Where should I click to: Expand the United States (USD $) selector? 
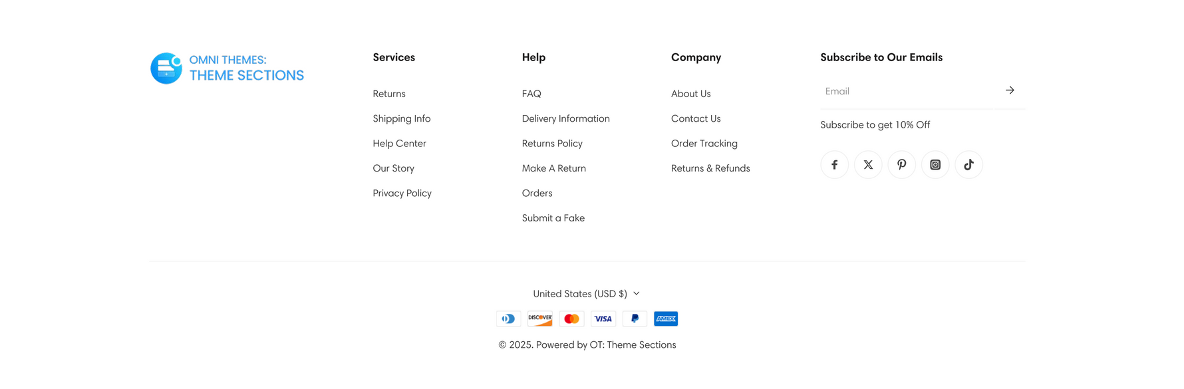(x=587, y=294)
